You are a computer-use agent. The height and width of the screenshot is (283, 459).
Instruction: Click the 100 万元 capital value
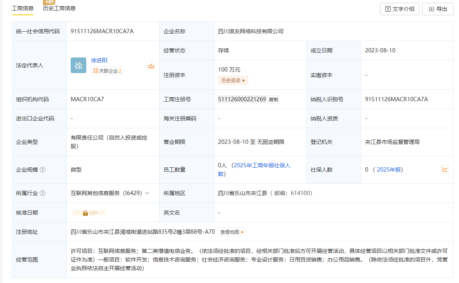click(229, 70)
